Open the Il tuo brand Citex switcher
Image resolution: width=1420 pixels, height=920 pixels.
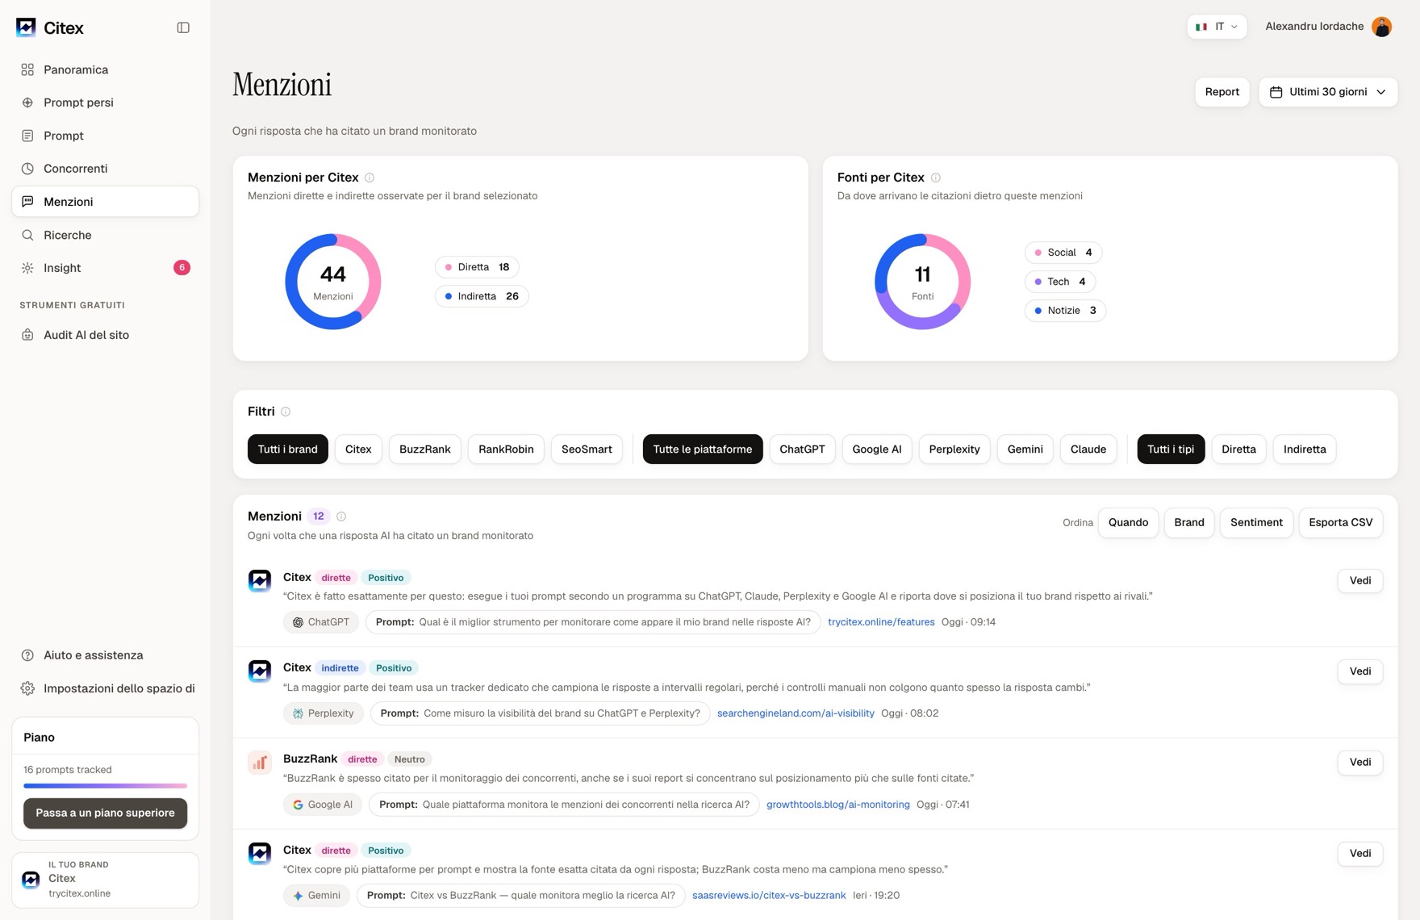tap(105, 880)
